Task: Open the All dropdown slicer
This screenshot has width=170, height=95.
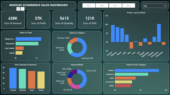Action: pos(155,6)
